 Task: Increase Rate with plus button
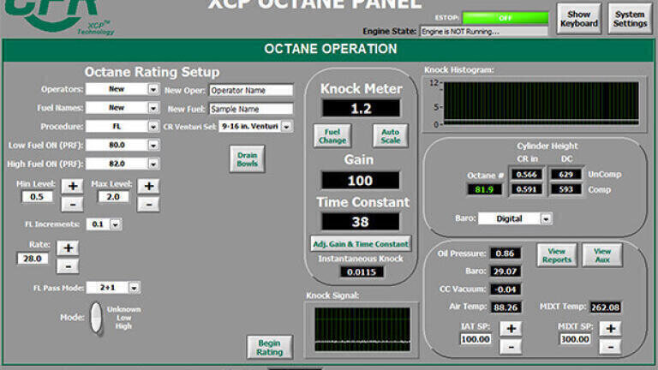coord(68,248)
